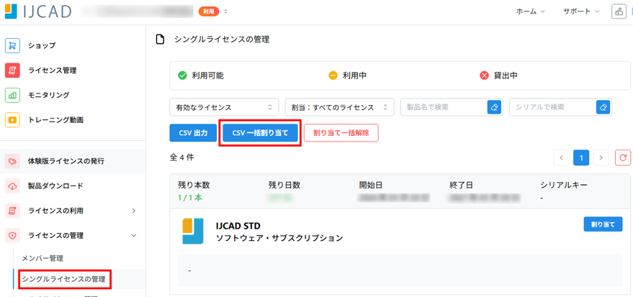This screenshot has width=633, height=297.
Task: Open the account icon in header
Action: pyautogui.click(x=618, y=12)
